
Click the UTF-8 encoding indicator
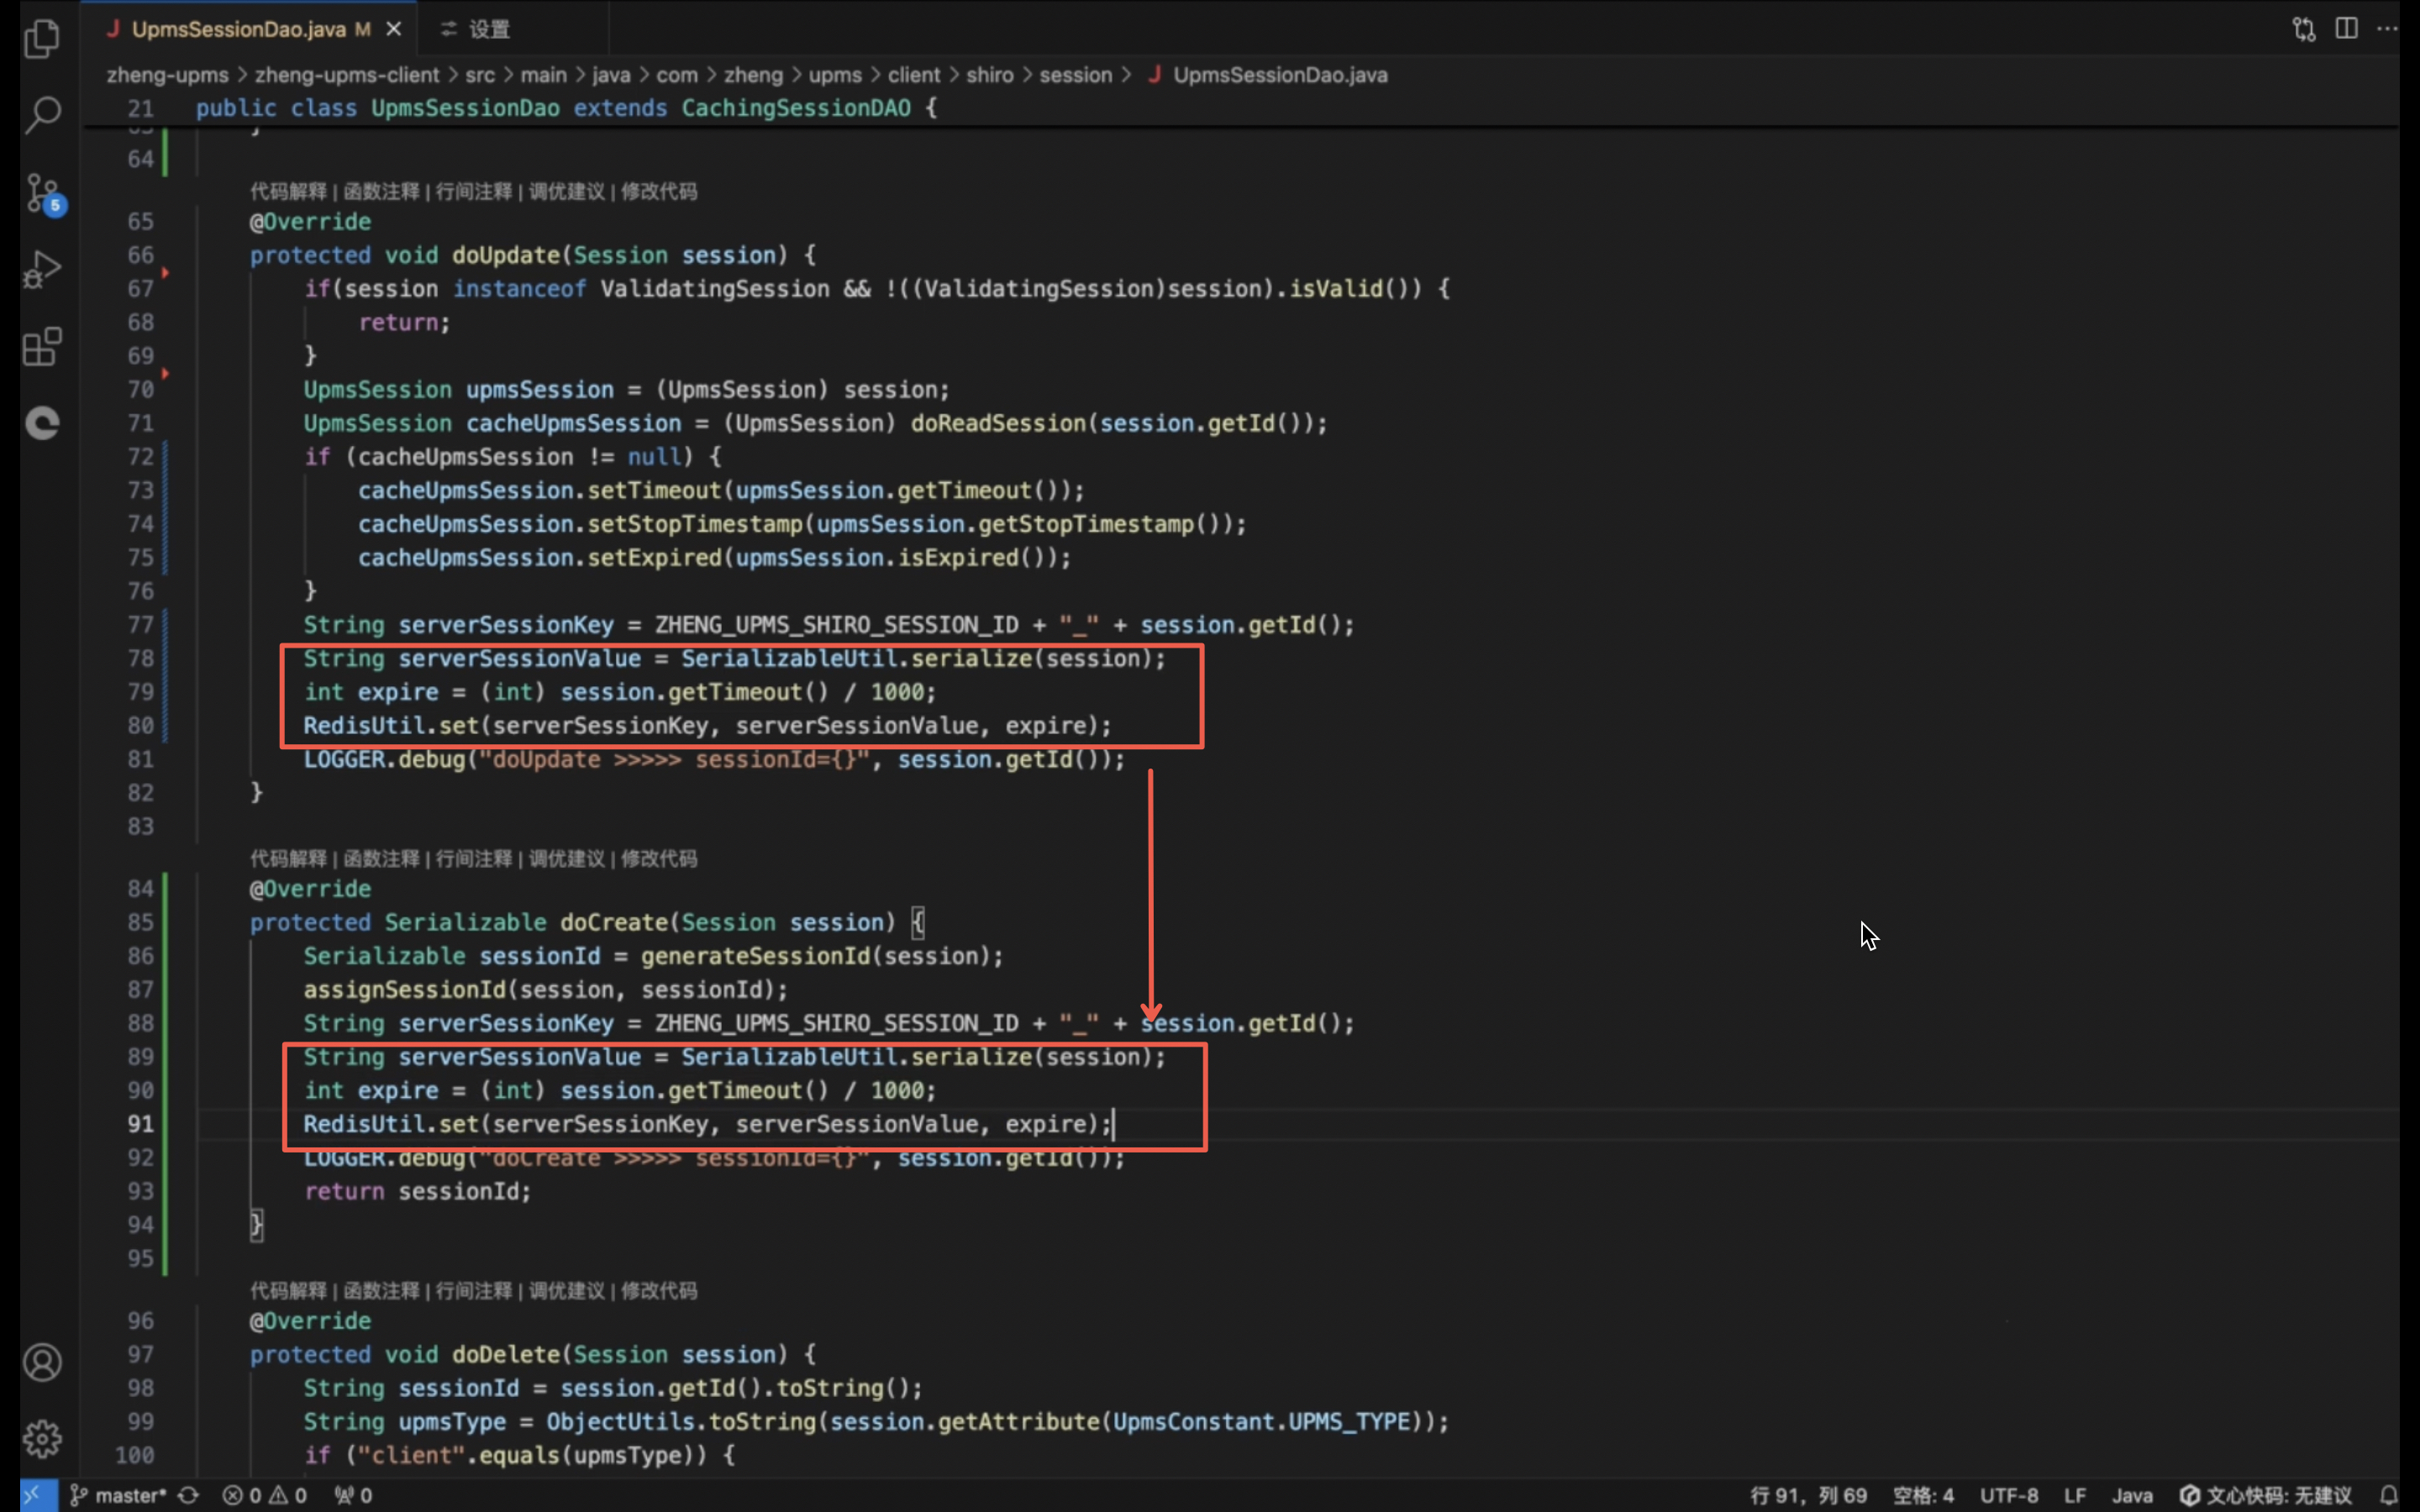pos(2008,1495)
